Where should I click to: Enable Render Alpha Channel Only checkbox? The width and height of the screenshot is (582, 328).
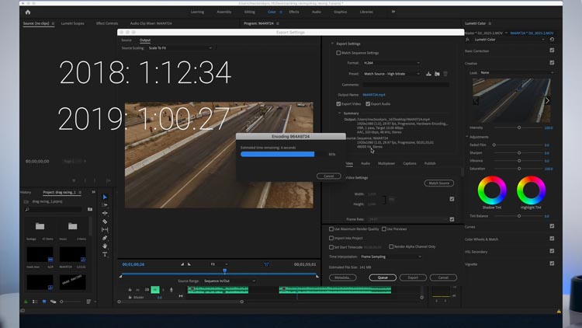391,246
